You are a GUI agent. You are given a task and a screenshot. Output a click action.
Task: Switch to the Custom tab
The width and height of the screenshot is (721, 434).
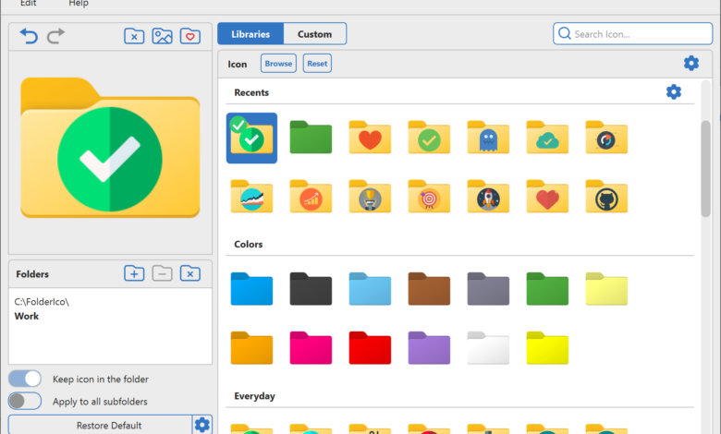point(314,34)
